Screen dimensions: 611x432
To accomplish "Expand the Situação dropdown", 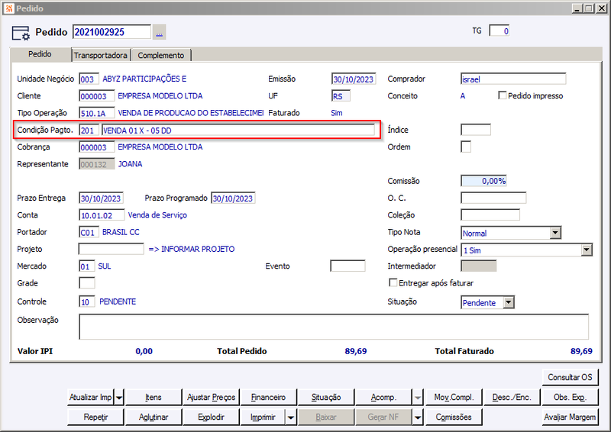I will (x=509, y=303).
